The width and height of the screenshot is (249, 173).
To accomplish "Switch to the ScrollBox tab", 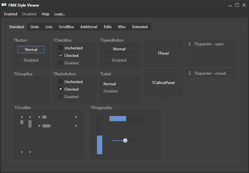I will [x=66, y=27].
